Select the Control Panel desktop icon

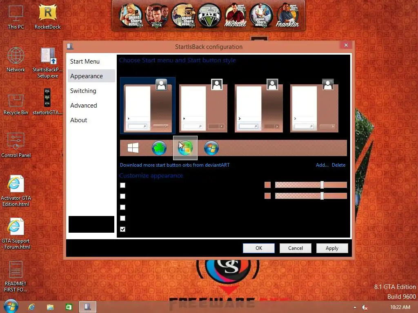(x=16, y=145)
